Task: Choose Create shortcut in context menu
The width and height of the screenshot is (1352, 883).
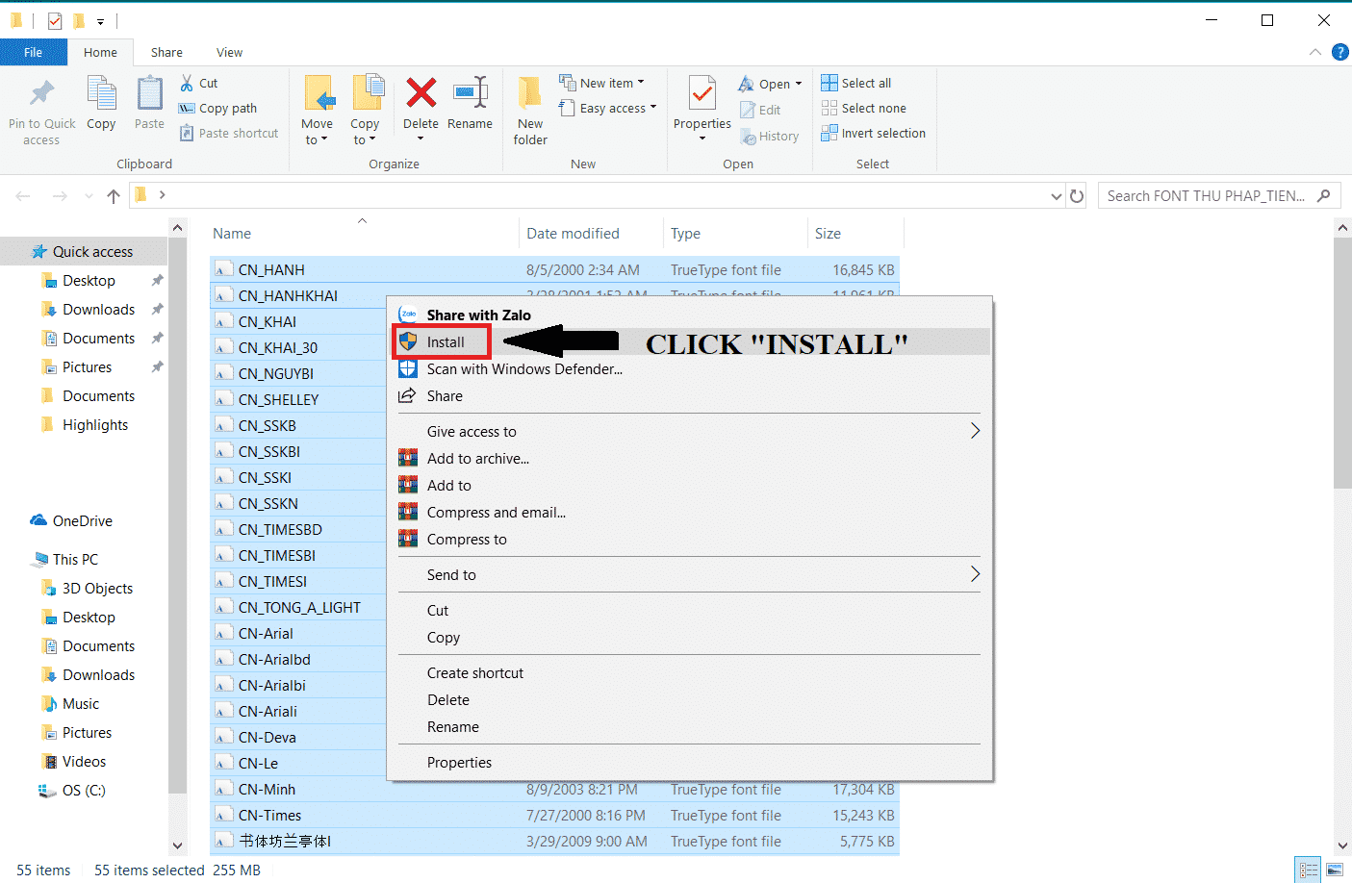Action: coord(689,673)
